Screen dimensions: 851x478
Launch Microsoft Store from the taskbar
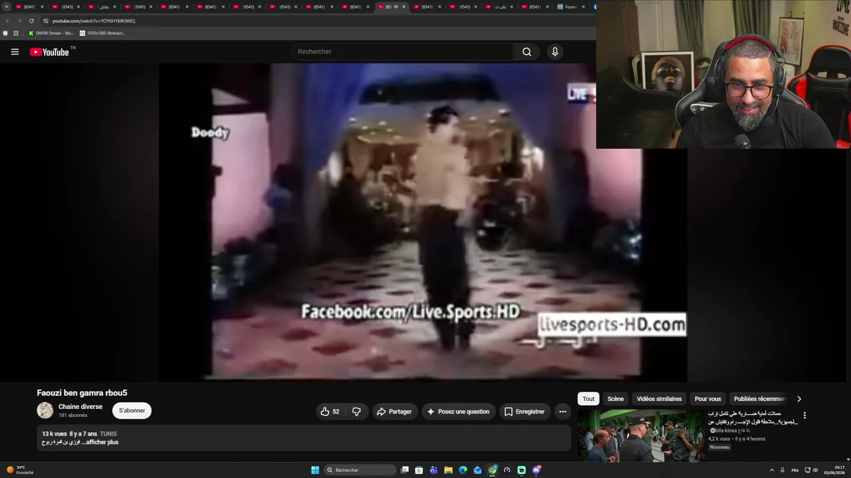[x=419, y=470]
